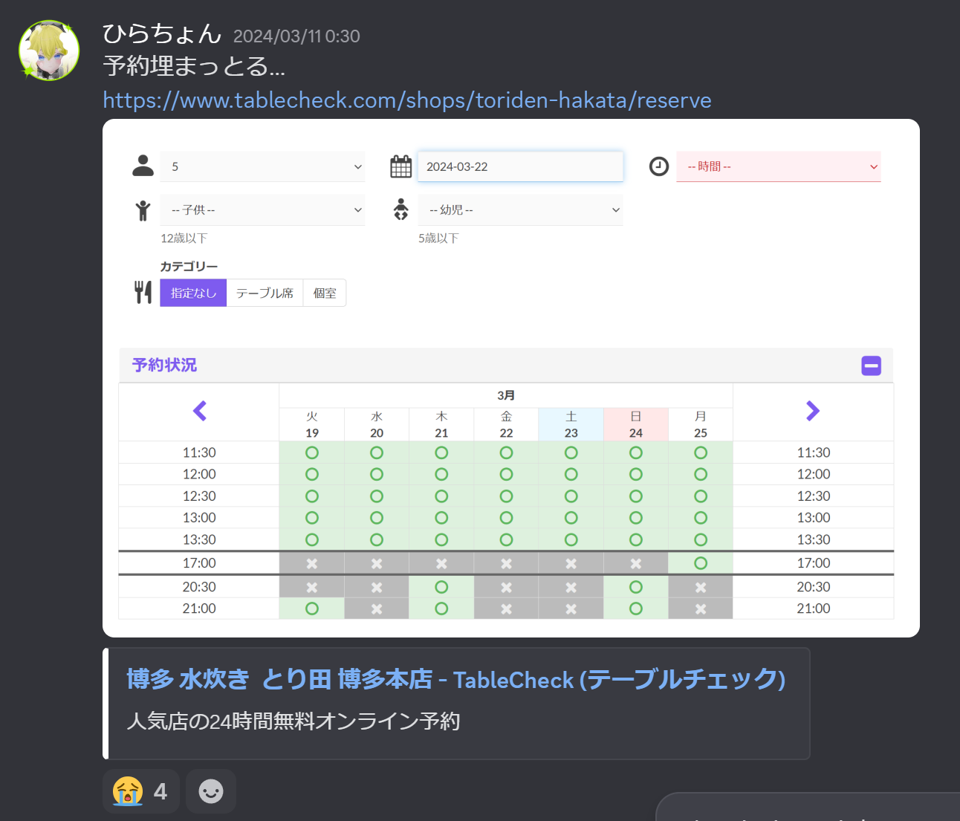The image size is (960, 821).
Task: Go to next week with right arrow
Action: pos(813,411)
